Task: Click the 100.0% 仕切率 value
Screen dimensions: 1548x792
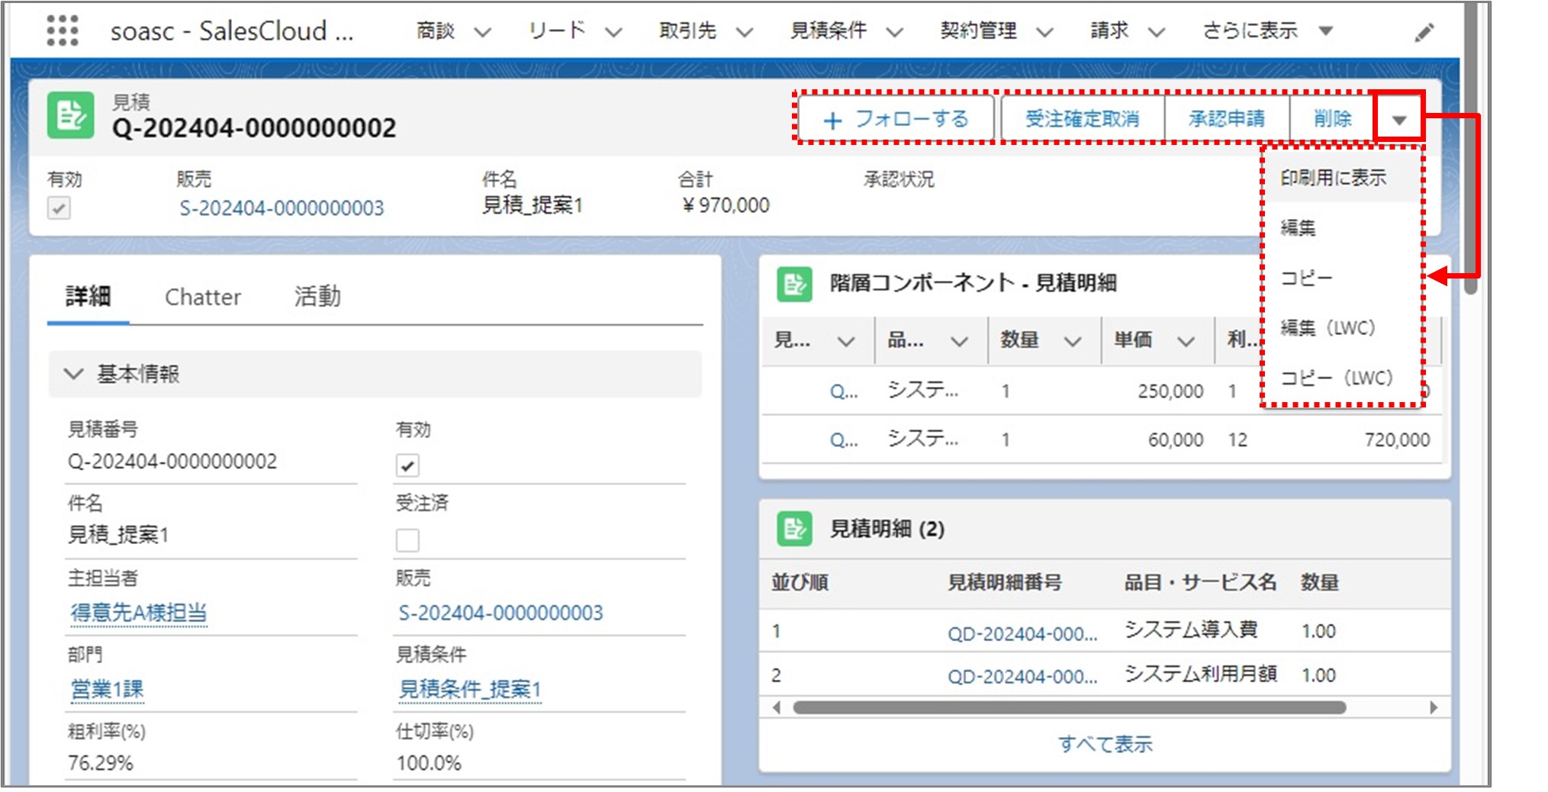Action: tap(429, 763)
